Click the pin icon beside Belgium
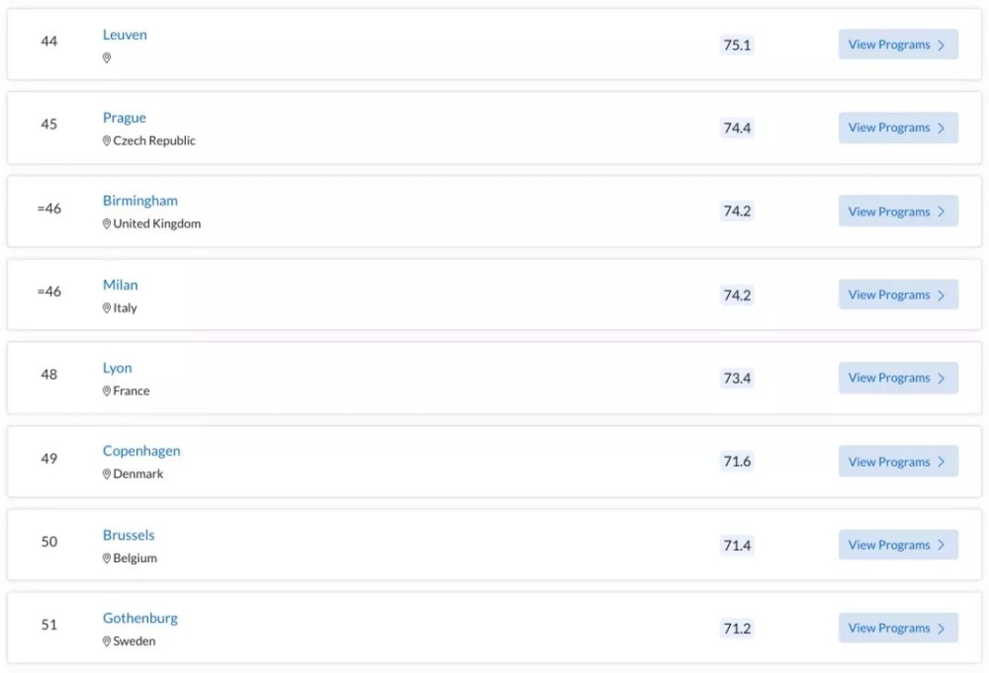Image resolution: width=989 pixels, height=673 pixels. coord(107,558)
